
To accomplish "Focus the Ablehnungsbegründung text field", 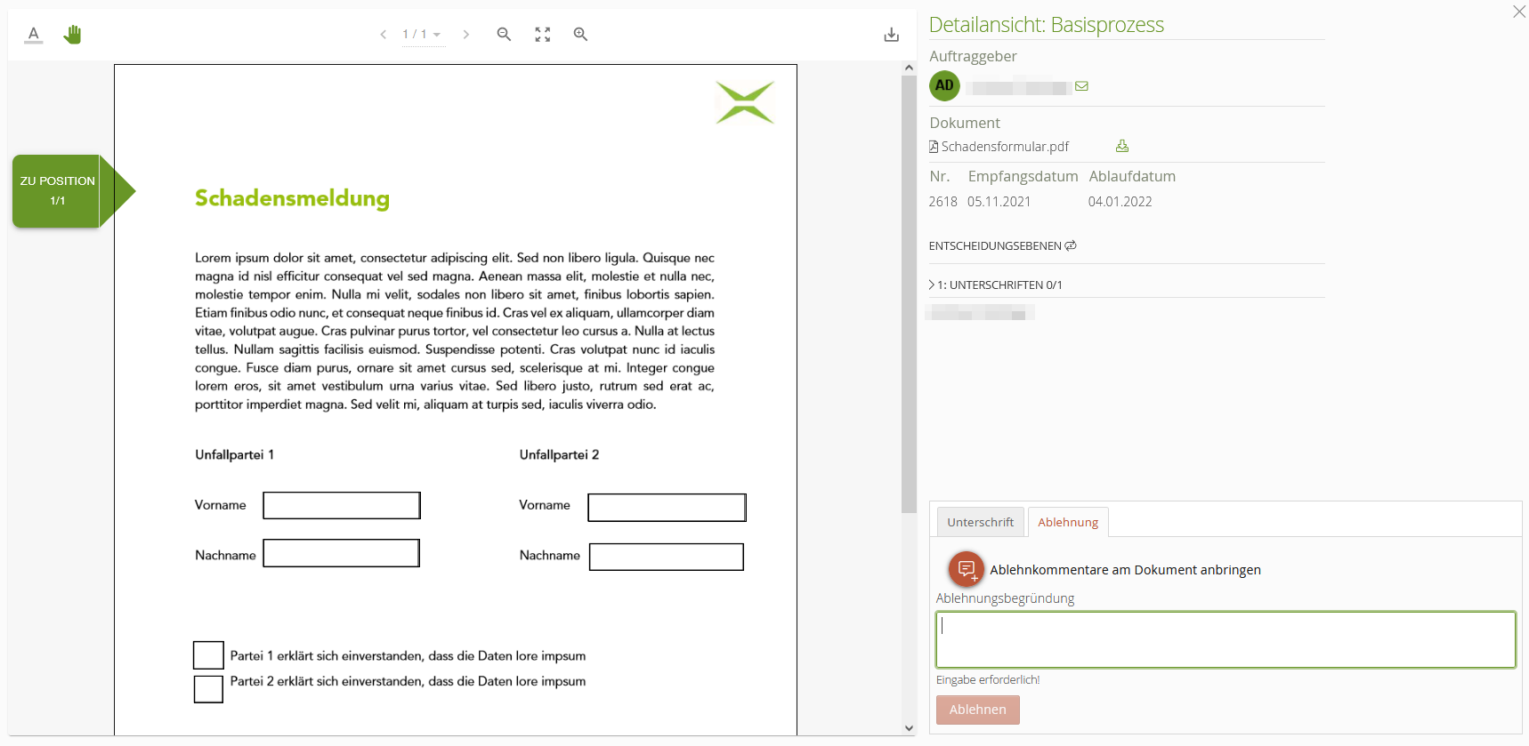I will coord(1225,639).
